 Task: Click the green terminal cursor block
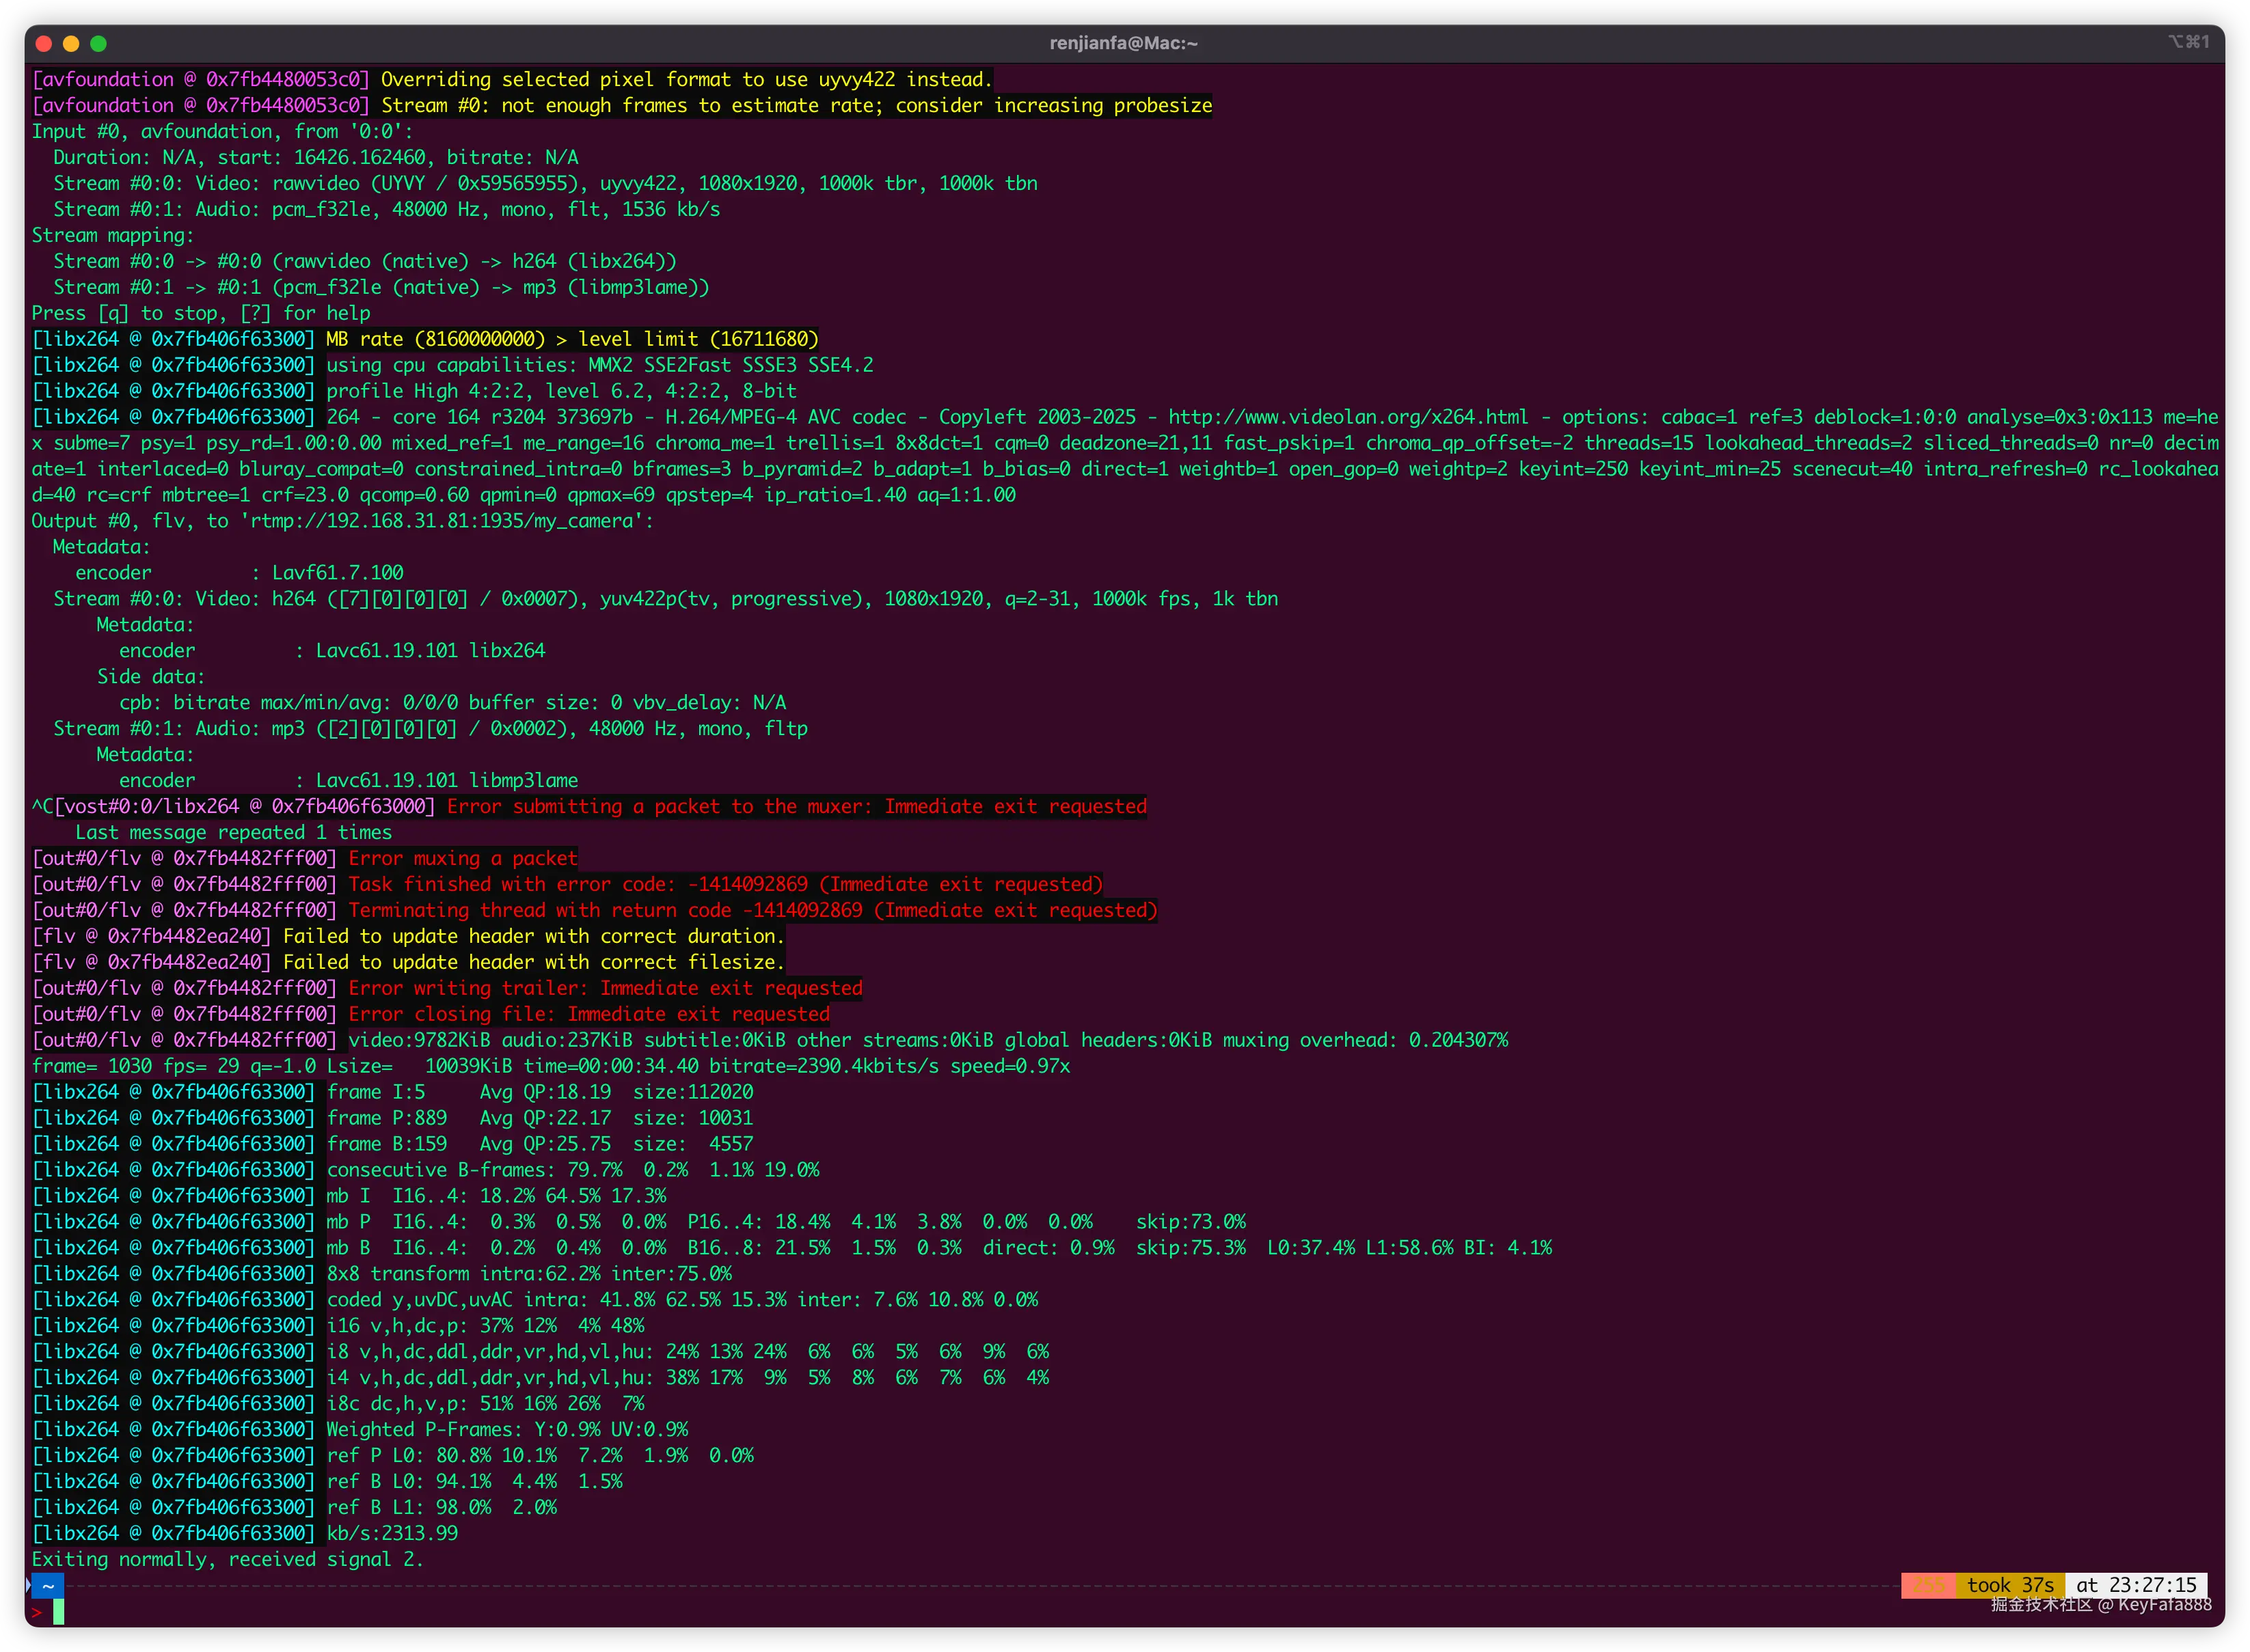coord(59,1612)
